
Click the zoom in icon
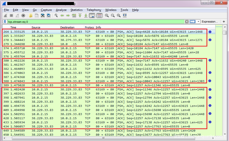point(107,16)
